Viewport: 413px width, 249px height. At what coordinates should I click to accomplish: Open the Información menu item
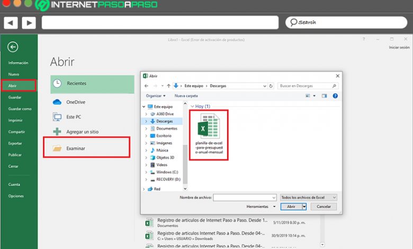point(18,63)
